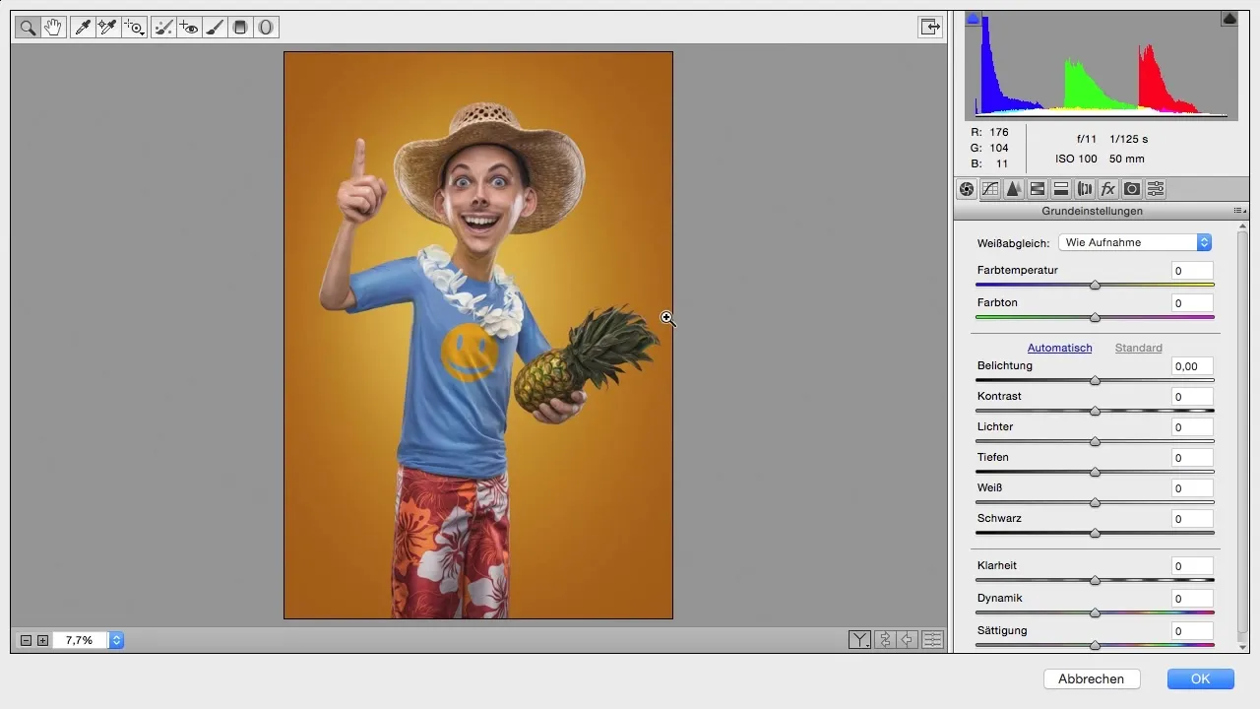1260x709 pixels.
Task: Focus the Dynamik value field
Action: (1192, 599)
